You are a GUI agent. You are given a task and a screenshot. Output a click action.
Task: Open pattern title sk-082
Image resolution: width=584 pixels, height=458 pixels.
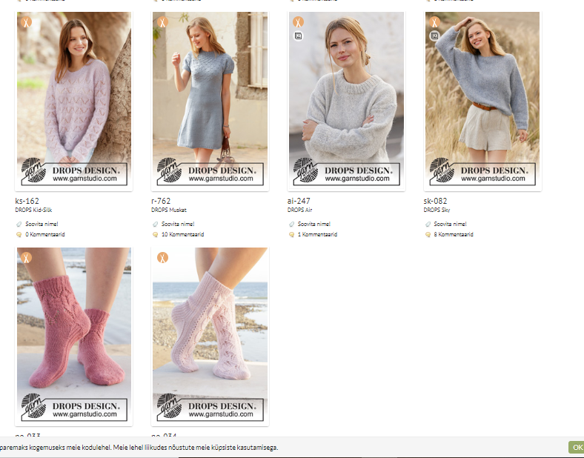[x=435, y=201]
